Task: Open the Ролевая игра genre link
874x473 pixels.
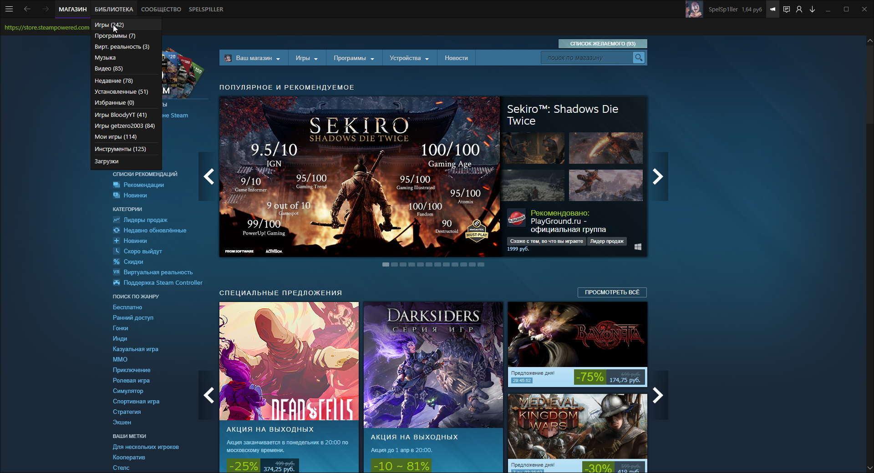Action: coord(131,381)
